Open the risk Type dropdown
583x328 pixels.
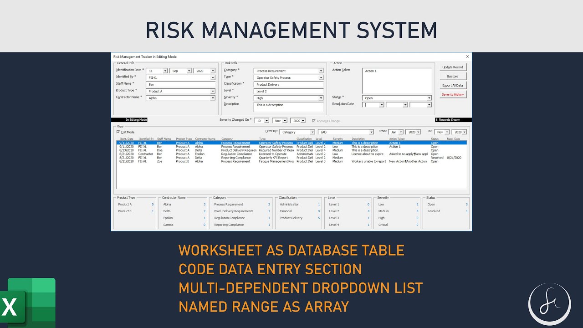pos(321,78)
